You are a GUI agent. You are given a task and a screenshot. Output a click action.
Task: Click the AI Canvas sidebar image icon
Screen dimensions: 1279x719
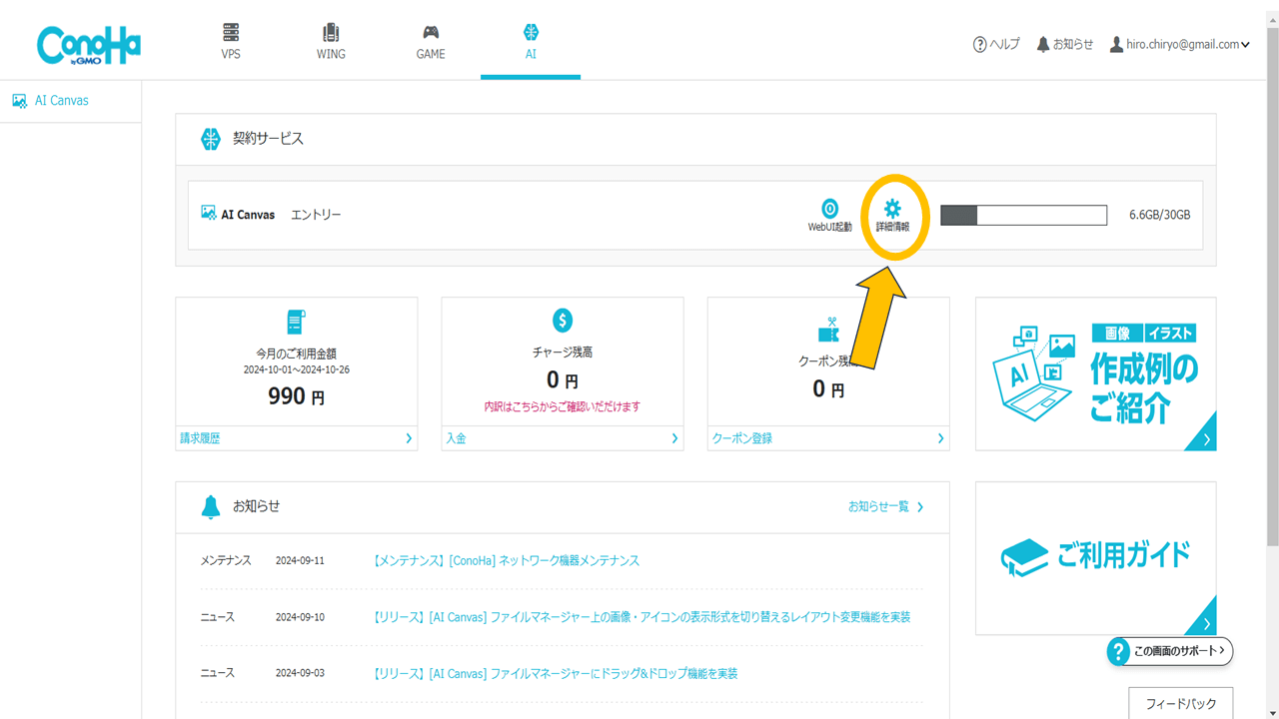click(x=19, y=100)
